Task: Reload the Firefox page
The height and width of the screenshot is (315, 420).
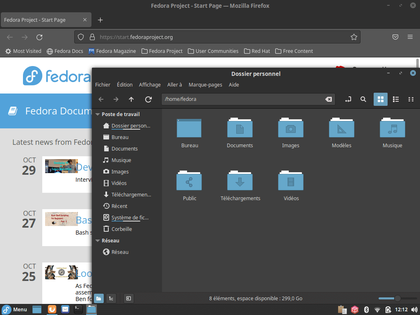Action: pos(39,37)
